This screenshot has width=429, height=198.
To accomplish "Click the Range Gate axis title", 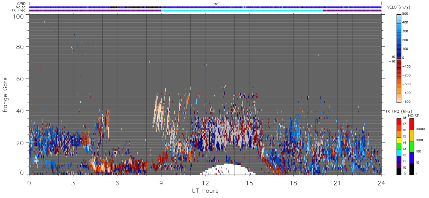I will coord(6,94).
